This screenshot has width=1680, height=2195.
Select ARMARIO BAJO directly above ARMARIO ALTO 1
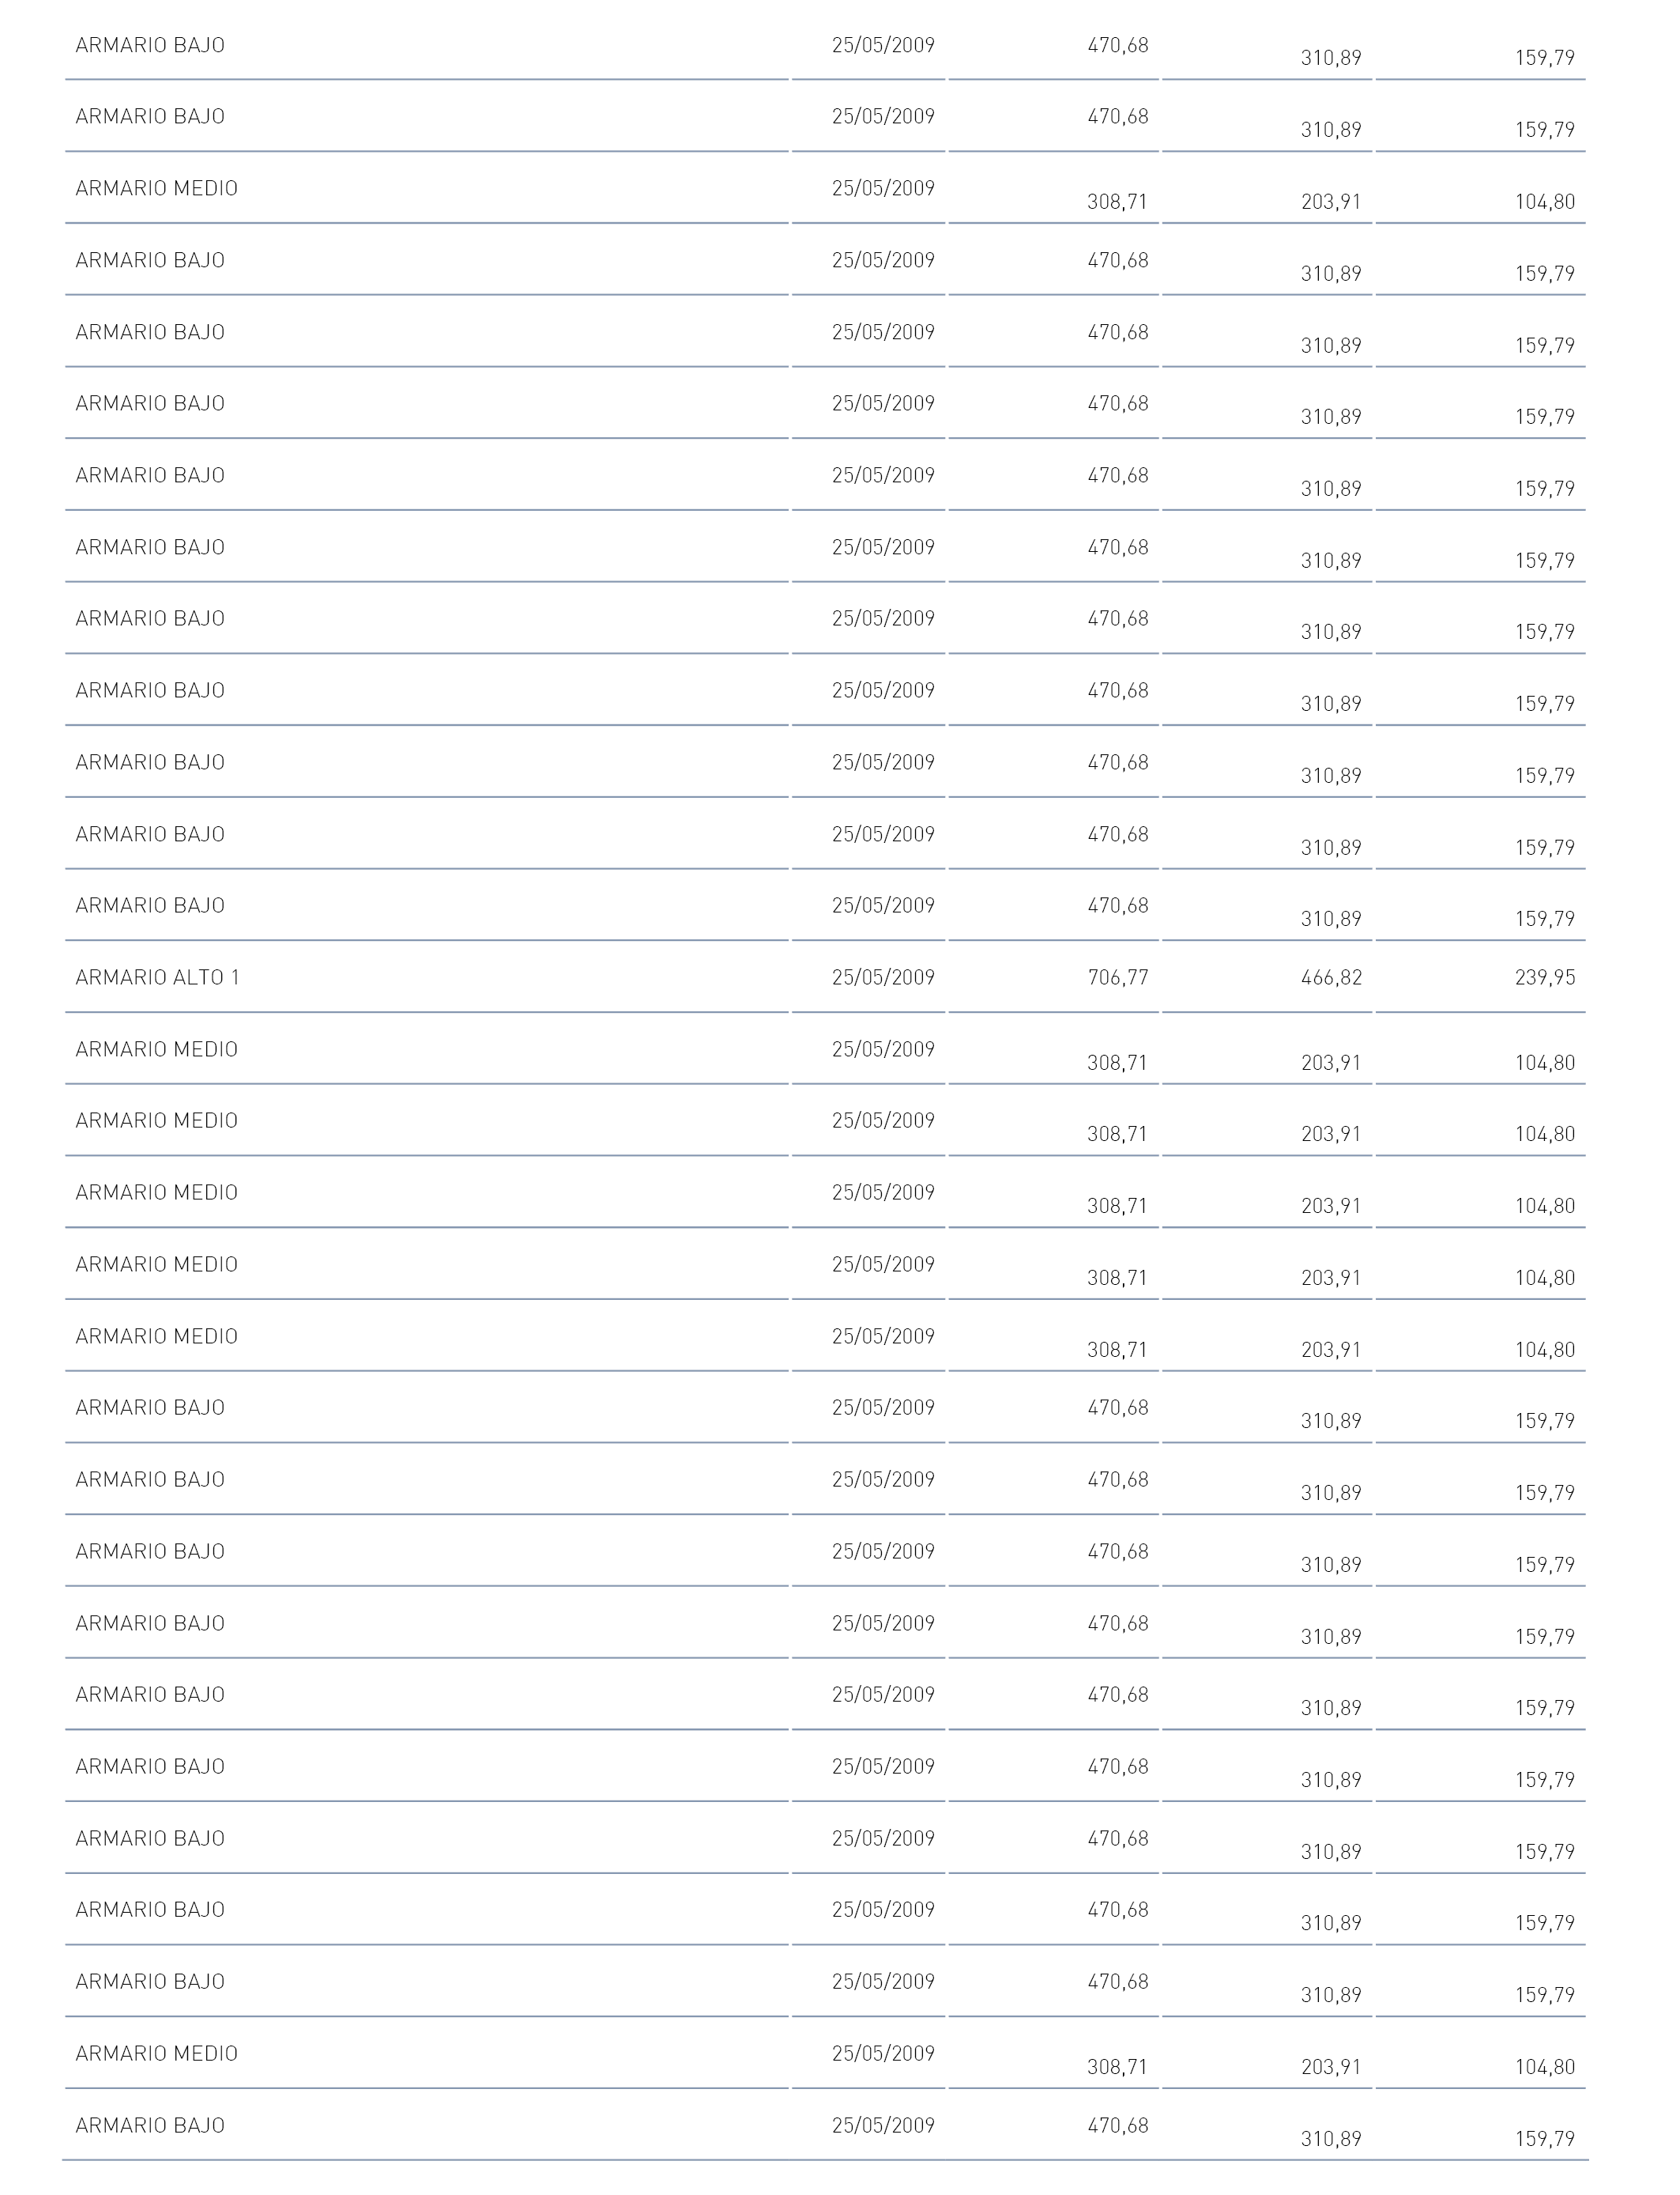point(150,905)
